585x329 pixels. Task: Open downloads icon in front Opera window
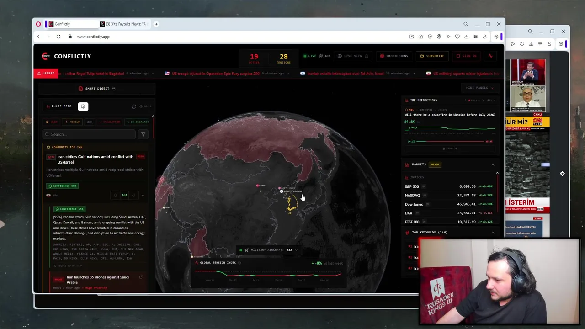466,37
